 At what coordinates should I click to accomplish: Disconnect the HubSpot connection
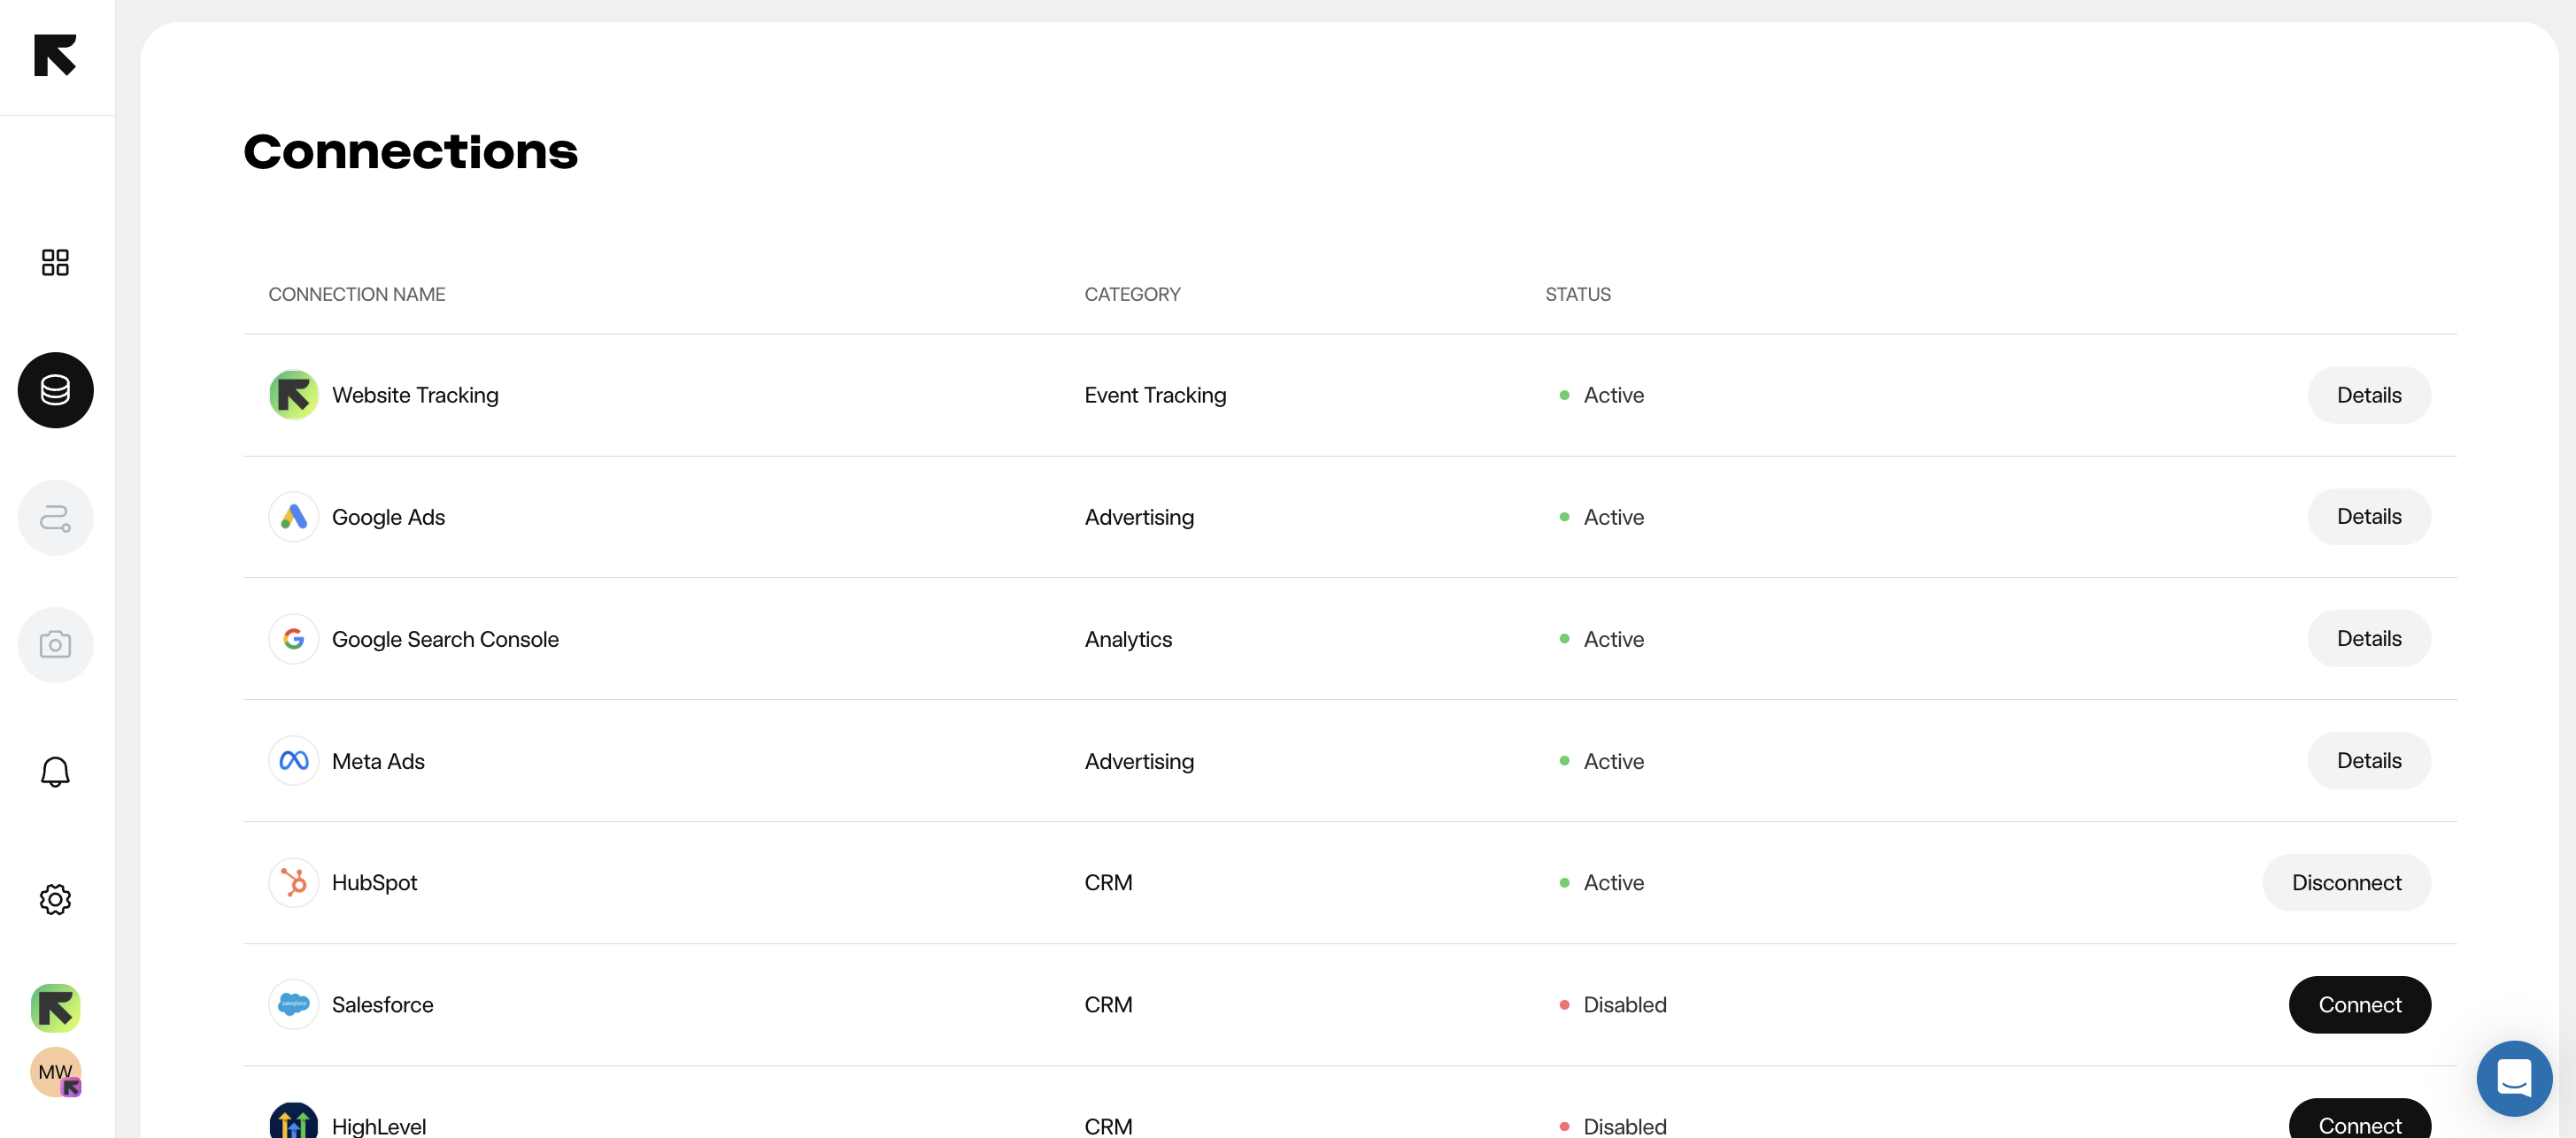pyautogui.click(x=2346, y=883)
